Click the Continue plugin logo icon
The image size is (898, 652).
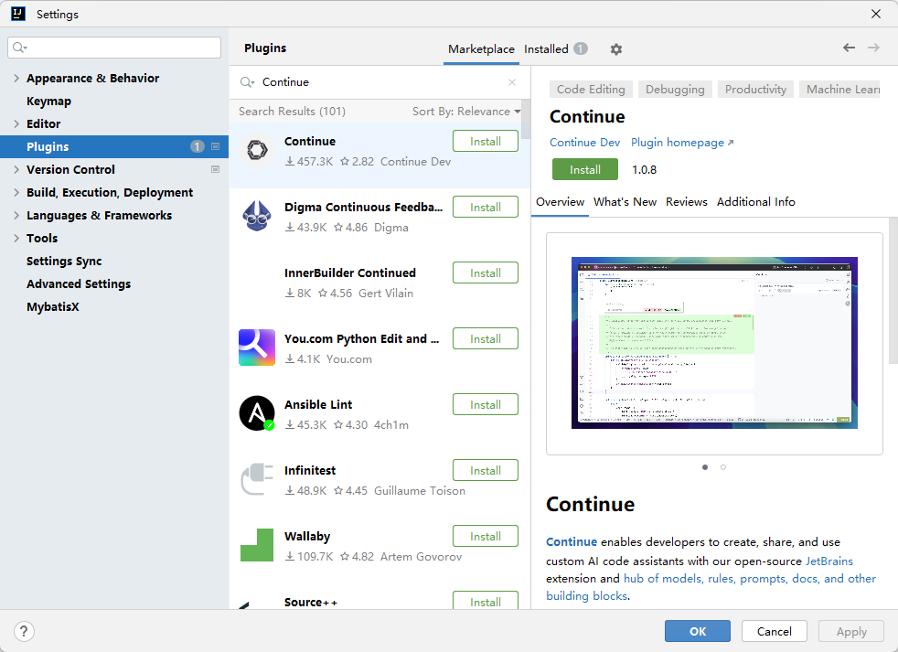click(x=256, y=151)
